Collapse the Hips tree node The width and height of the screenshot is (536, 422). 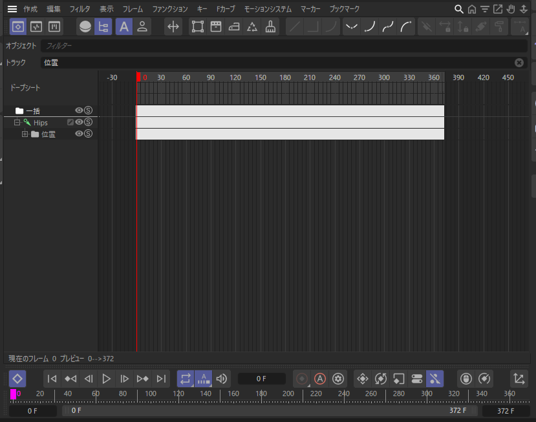tap(17, 122)
